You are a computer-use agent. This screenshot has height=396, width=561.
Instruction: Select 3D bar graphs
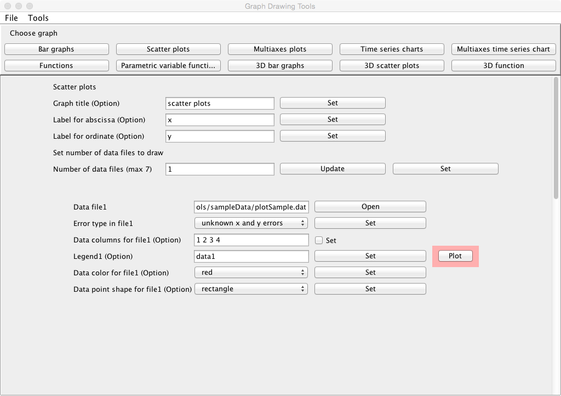point(280,65)
